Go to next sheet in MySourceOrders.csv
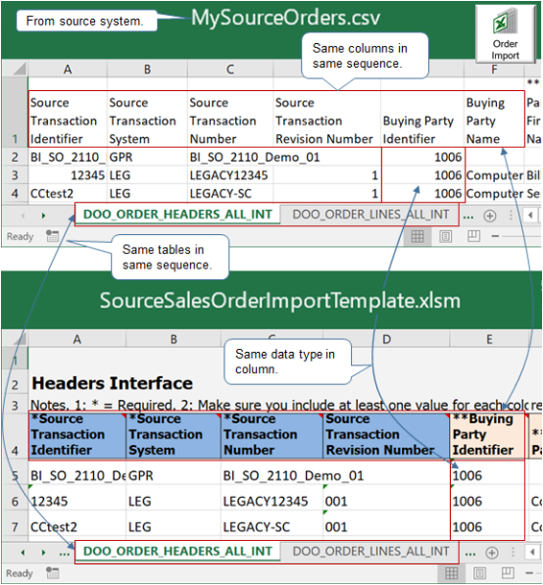The image size is (543, 585). pyautogui.click(x=44, y=216)
